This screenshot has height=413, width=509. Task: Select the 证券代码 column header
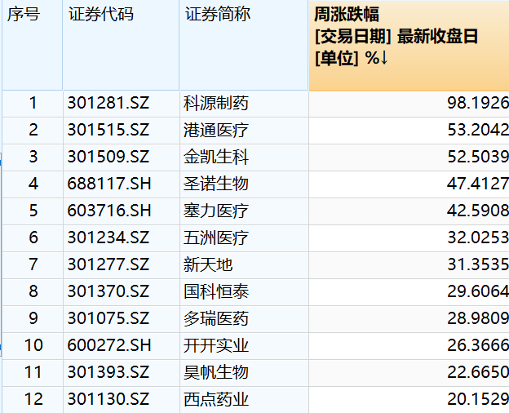point(121,45)
